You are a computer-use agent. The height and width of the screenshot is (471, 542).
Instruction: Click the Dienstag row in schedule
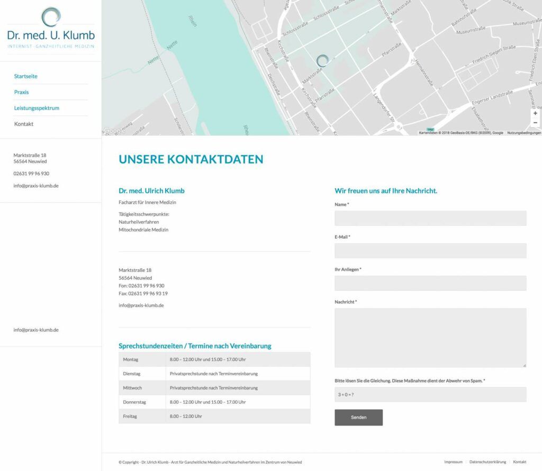point(214,374)
